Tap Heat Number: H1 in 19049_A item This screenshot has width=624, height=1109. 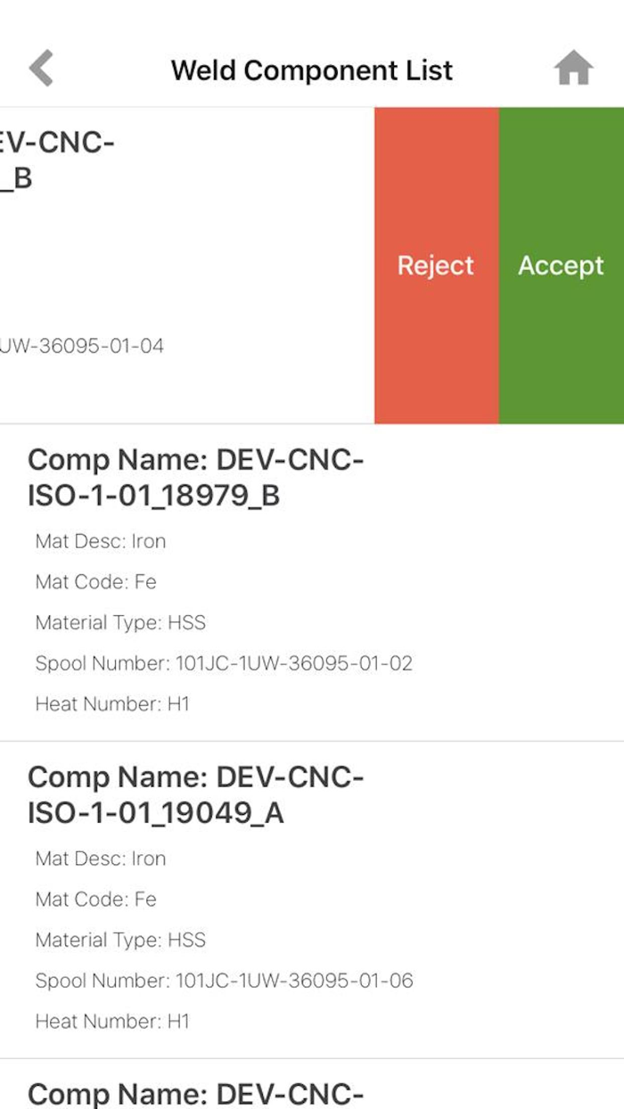pos(112,1022)
